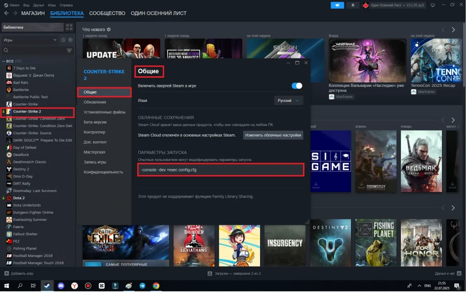
Task: Select the Конфиденциальность tab
Action: [104, 172]
